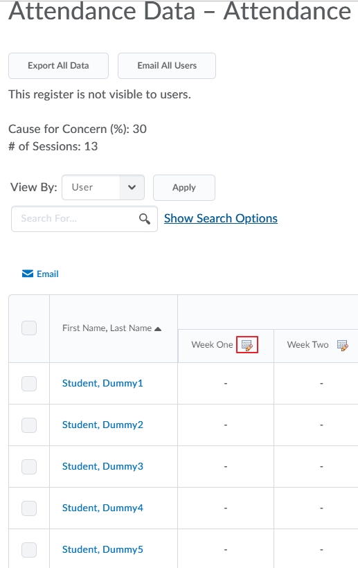Tick the select-all checkbox in table header

(29, 328)
